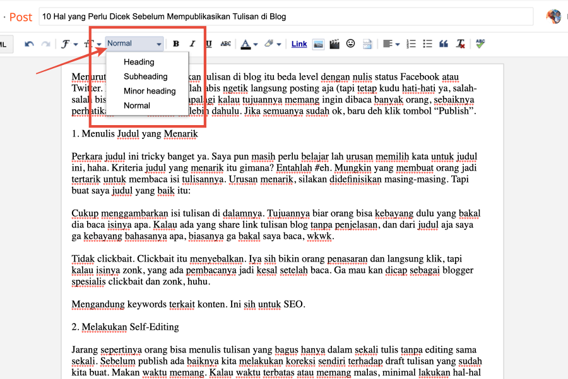Toggle strikethrough ABC formatting

225,44
